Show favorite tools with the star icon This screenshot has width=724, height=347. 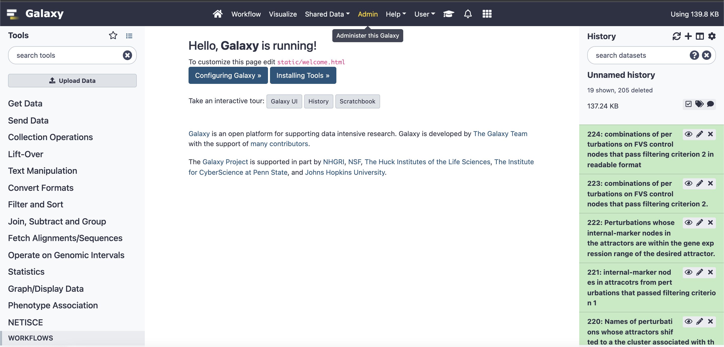point(113,35)
